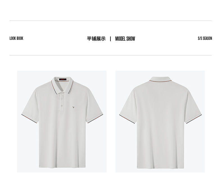Click the left sleeve cuff on back view
222x175 pixels.
(127, 119)
